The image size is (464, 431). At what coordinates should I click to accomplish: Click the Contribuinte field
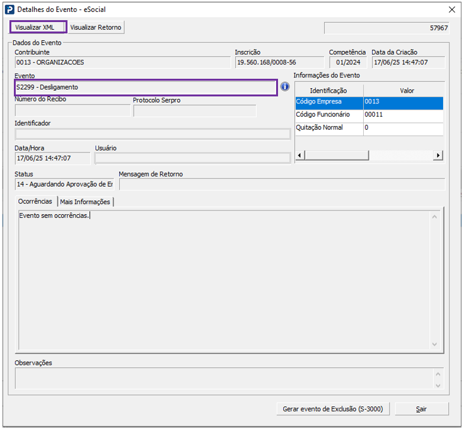pyautogui.click(x=122, y=62)
